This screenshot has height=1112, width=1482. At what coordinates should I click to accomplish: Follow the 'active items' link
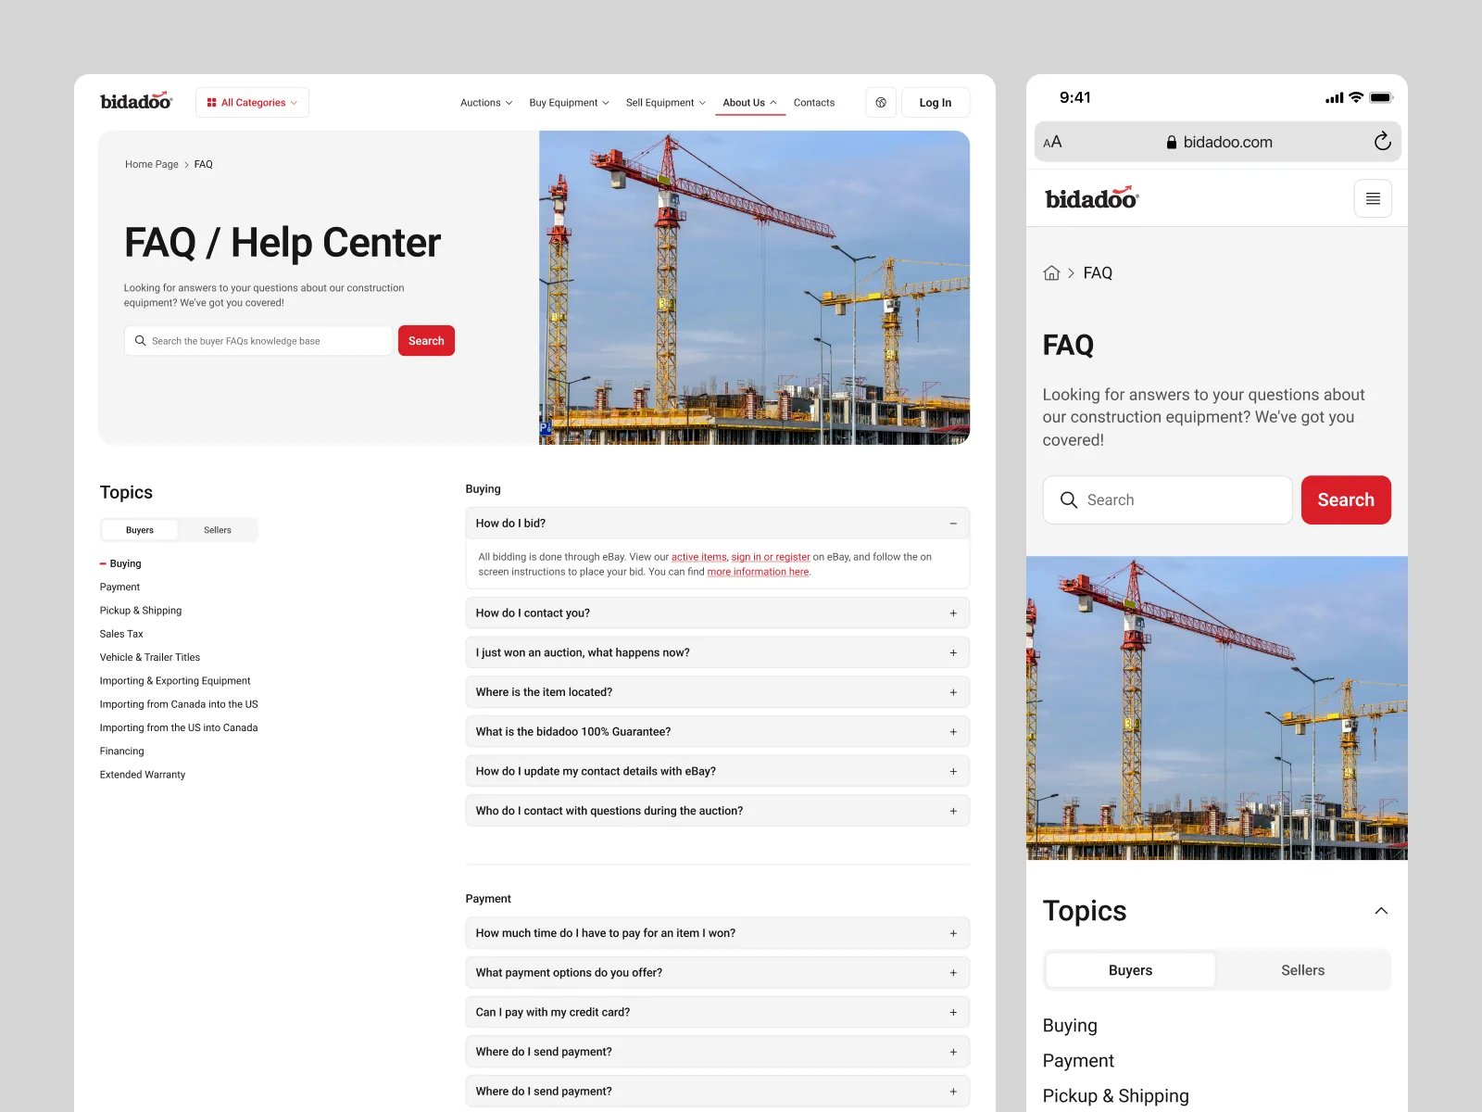tap(699, 557)
